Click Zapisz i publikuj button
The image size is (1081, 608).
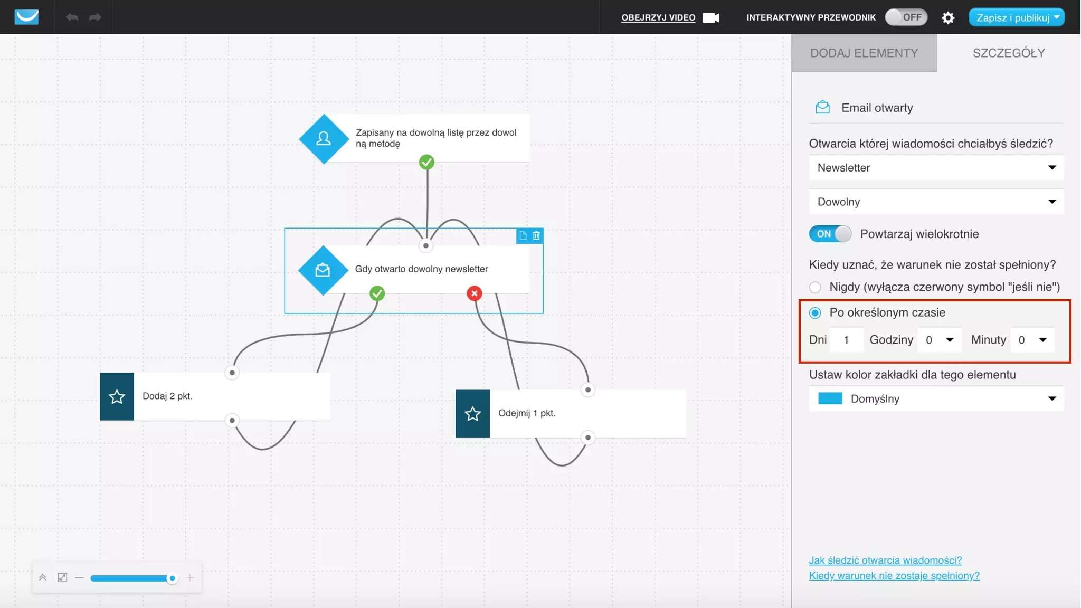tap(1012, 17)
